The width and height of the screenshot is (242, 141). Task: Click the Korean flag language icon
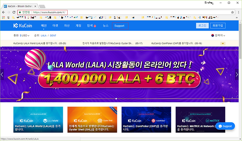(212, 36)
